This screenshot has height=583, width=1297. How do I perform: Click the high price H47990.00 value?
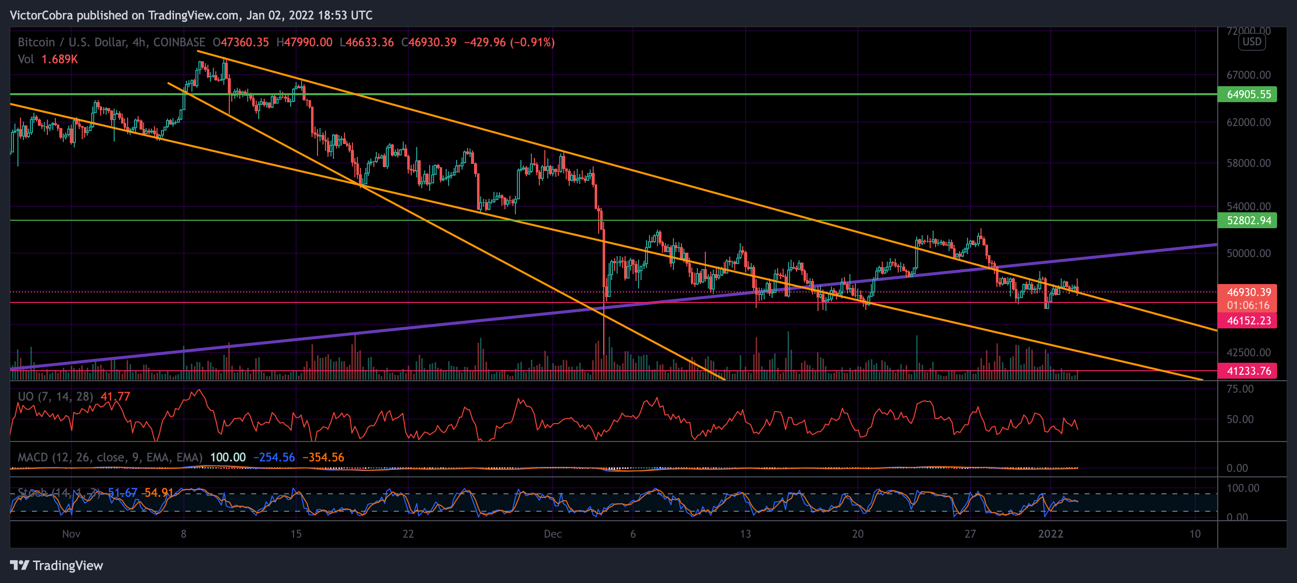tap(304, 42)
